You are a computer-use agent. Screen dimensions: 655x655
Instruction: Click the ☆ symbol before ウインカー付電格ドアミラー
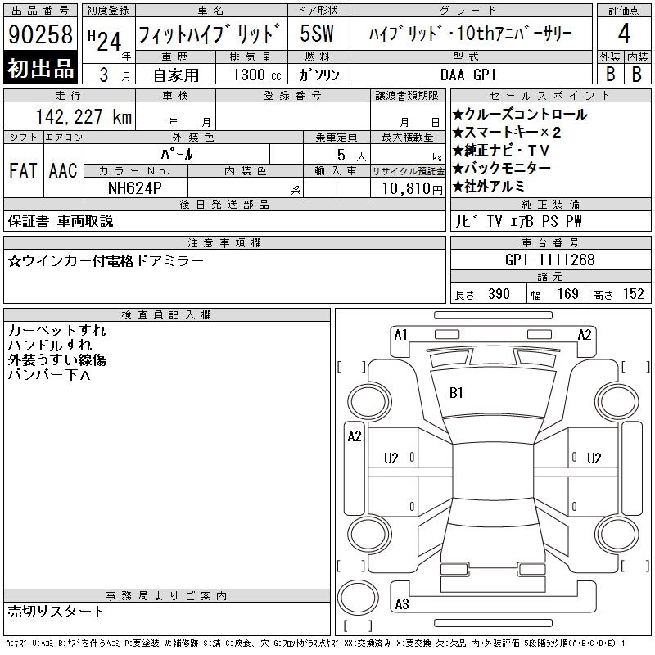[x=14, y=260]
